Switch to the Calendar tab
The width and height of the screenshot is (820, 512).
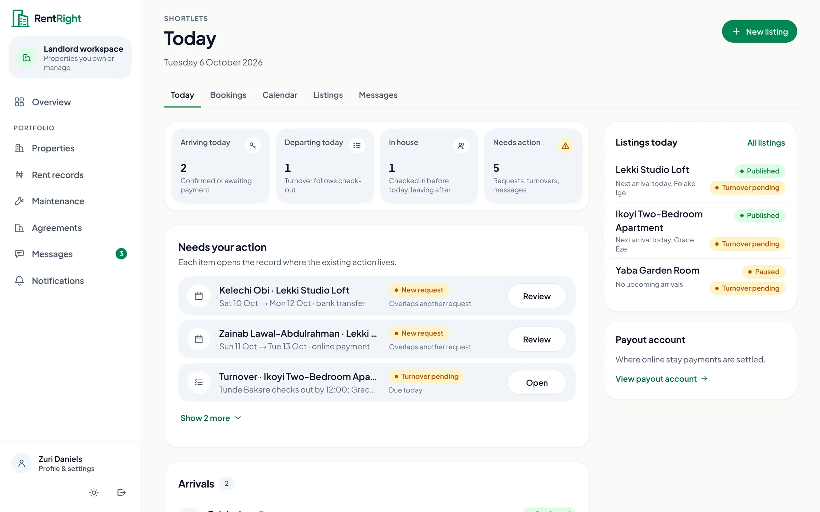coord(280,95)
